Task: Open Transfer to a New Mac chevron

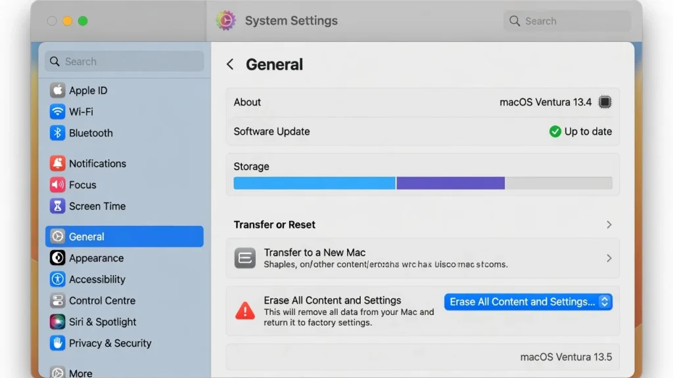Action: point(609,258)
